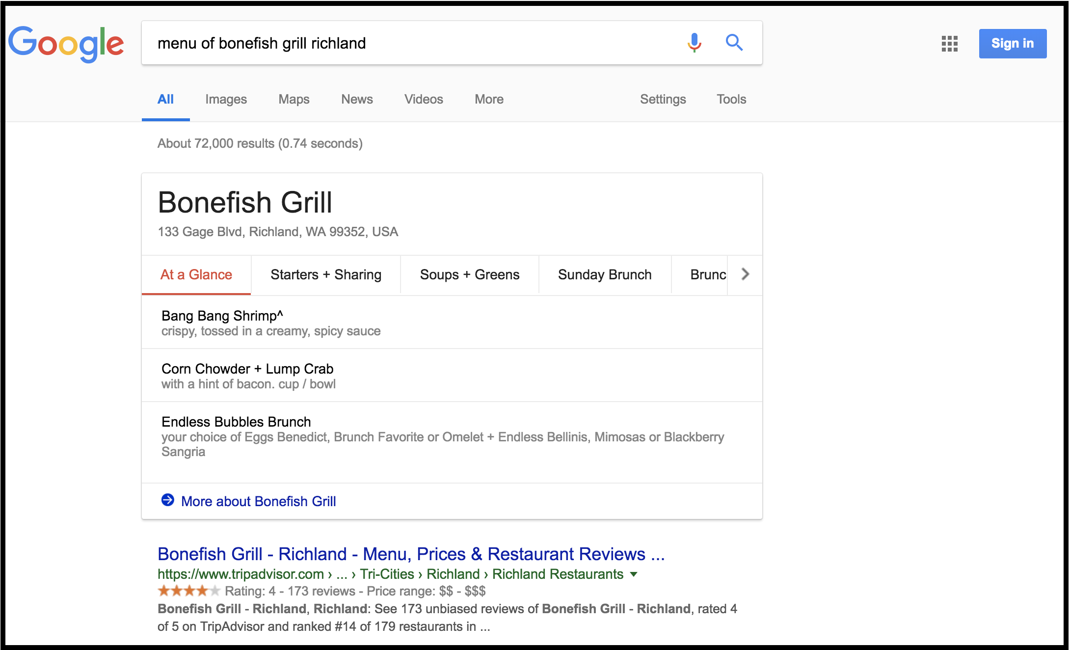Open the TripAdvisor result URL dropdown arrow
The width and height of the screenshot is (1069, 650).
click(634, 574)
